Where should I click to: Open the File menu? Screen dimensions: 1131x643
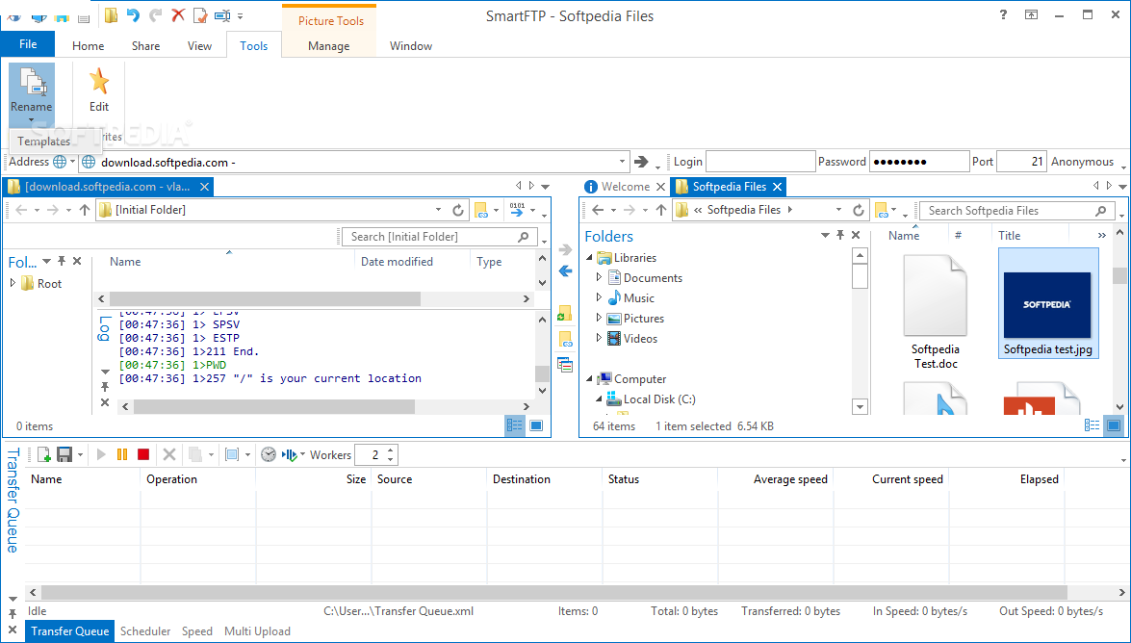point(27,44)
